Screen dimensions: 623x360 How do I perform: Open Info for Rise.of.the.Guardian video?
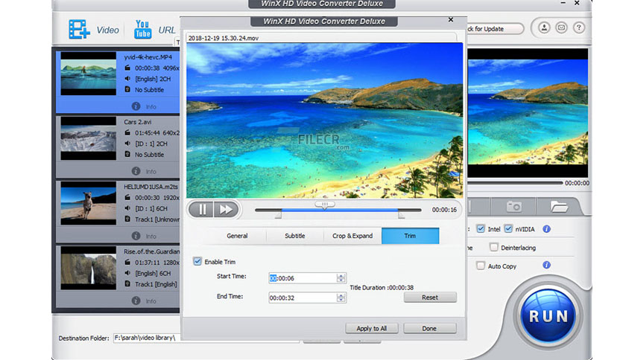point(144,300)
